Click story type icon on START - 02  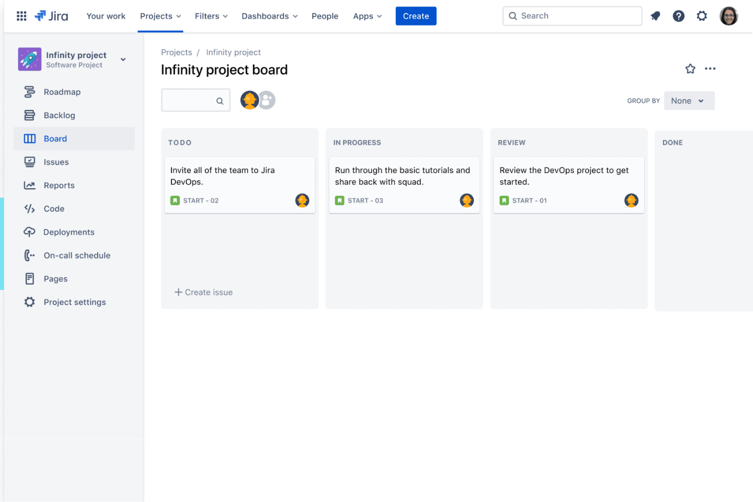pos(175,200)
